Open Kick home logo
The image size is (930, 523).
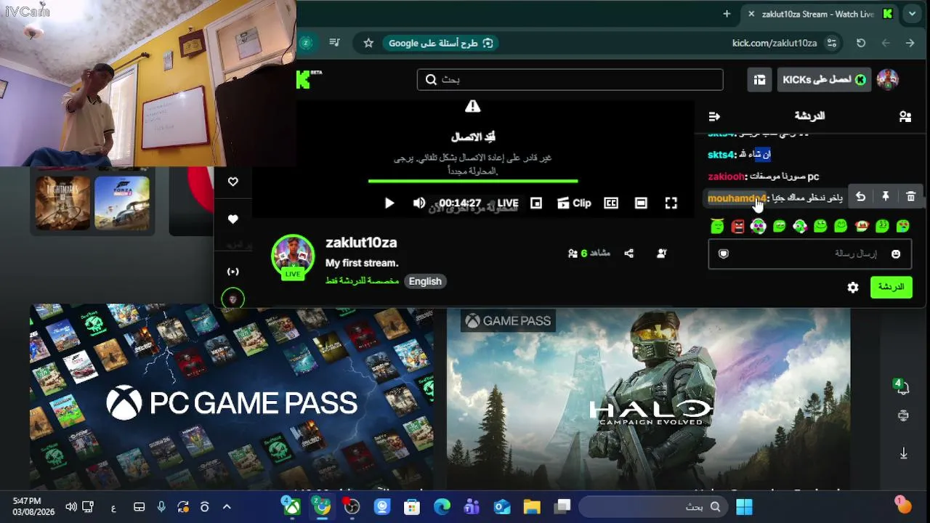click(309, 79)
